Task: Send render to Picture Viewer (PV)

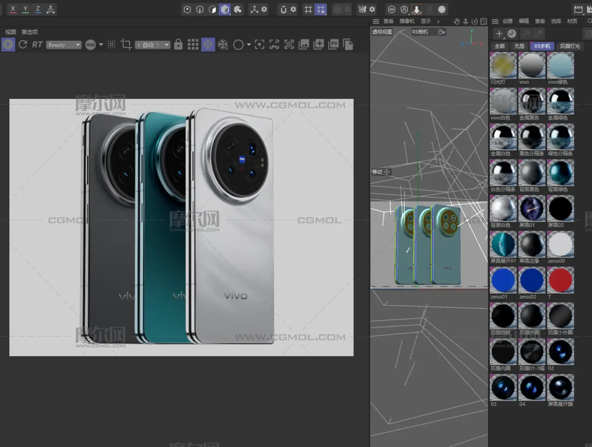Action: (333, 44)
